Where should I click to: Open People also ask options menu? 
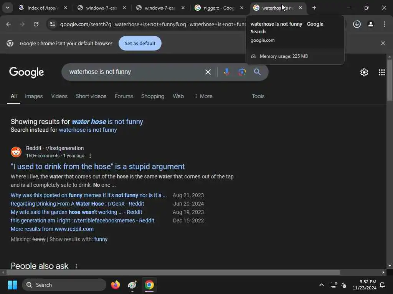(76, 266)
